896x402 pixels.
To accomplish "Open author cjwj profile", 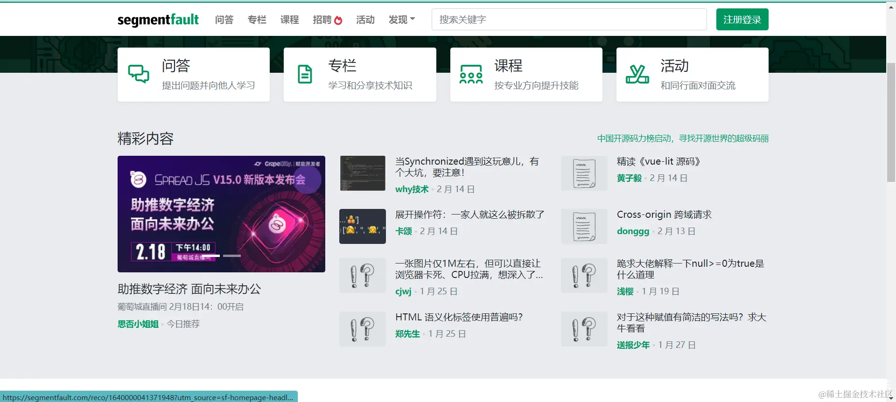I will 403,291.
